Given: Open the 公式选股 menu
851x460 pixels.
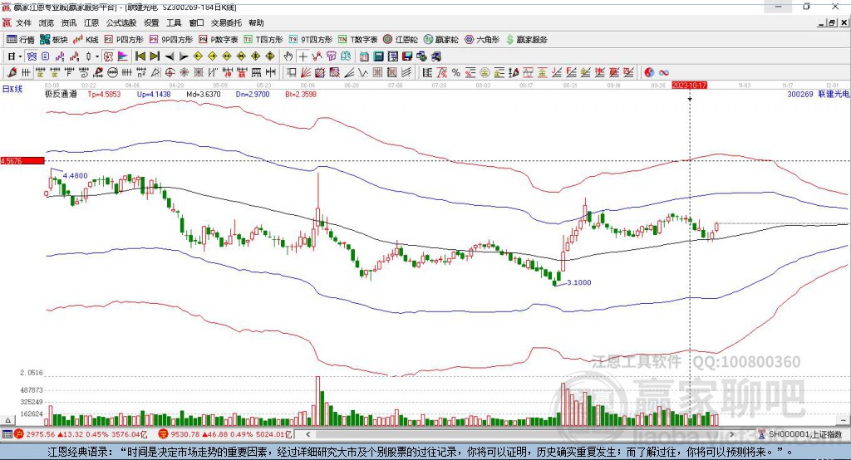Looking at the screenshot, I should [121, 22].
